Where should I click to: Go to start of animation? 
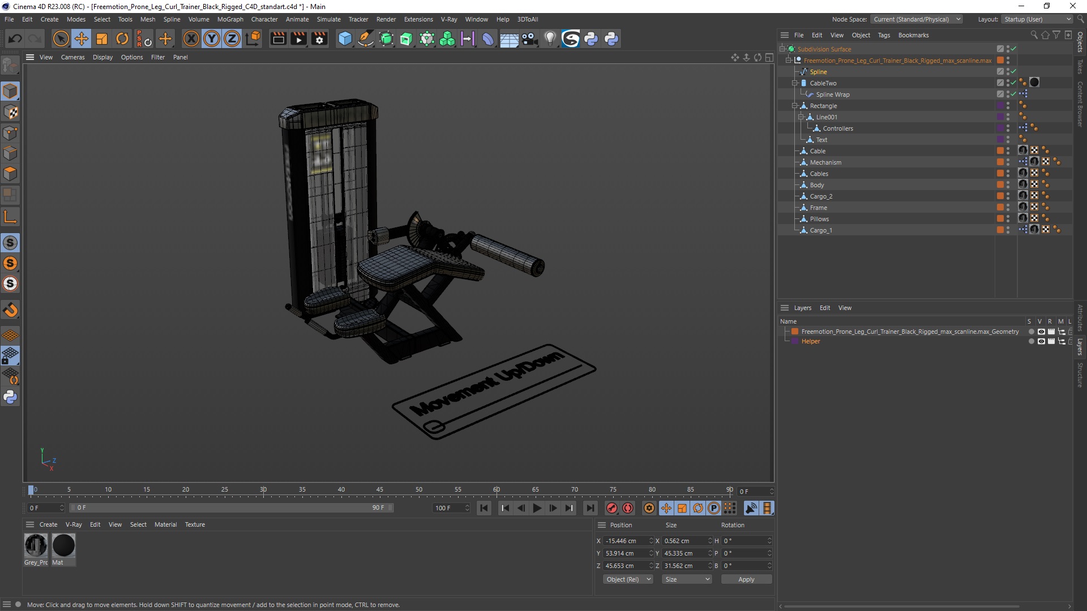click(484, 508)
